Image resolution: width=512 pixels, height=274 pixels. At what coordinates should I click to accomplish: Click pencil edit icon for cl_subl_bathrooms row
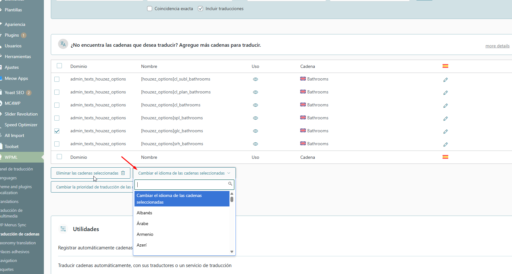pyautogui.click(x=445, y=80)
